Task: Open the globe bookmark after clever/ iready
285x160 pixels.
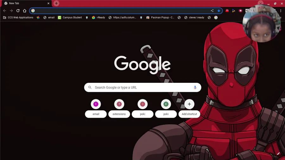Action: tap(209, 17)
